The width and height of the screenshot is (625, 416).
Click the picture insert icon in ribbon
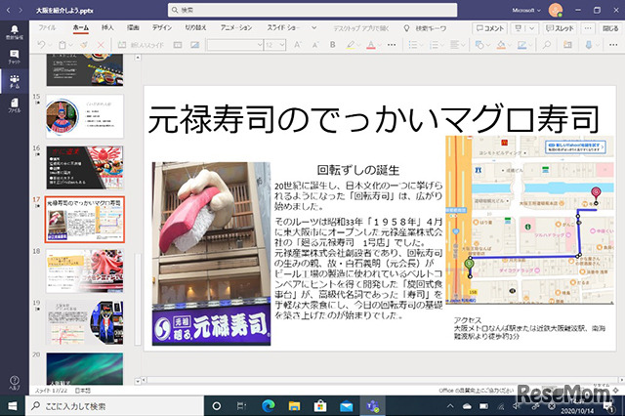coord(194,45)
